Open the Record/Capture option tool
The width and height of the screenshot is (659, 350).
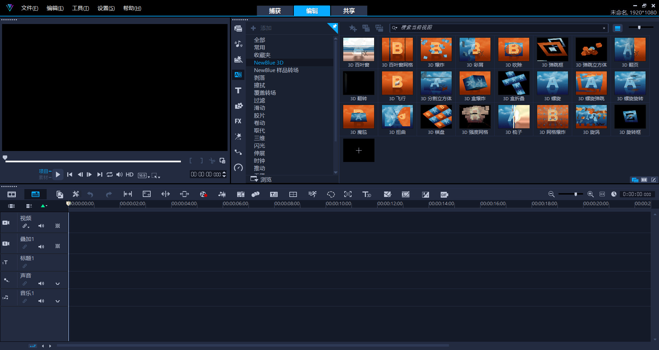pyautogui.click(x=203, y=195)
